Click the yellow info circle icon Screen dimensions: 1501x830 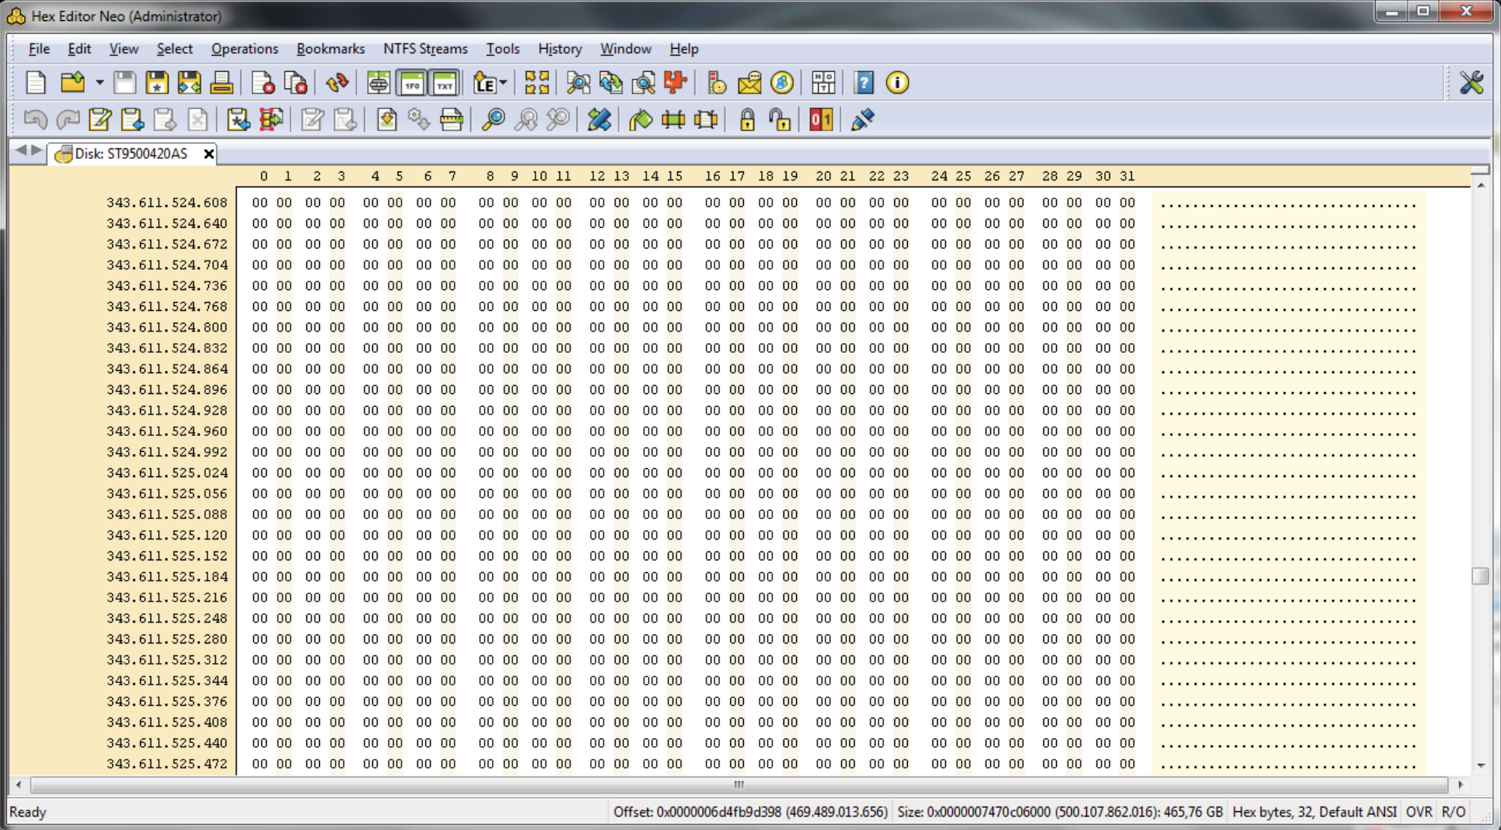(x=897, y=83)
